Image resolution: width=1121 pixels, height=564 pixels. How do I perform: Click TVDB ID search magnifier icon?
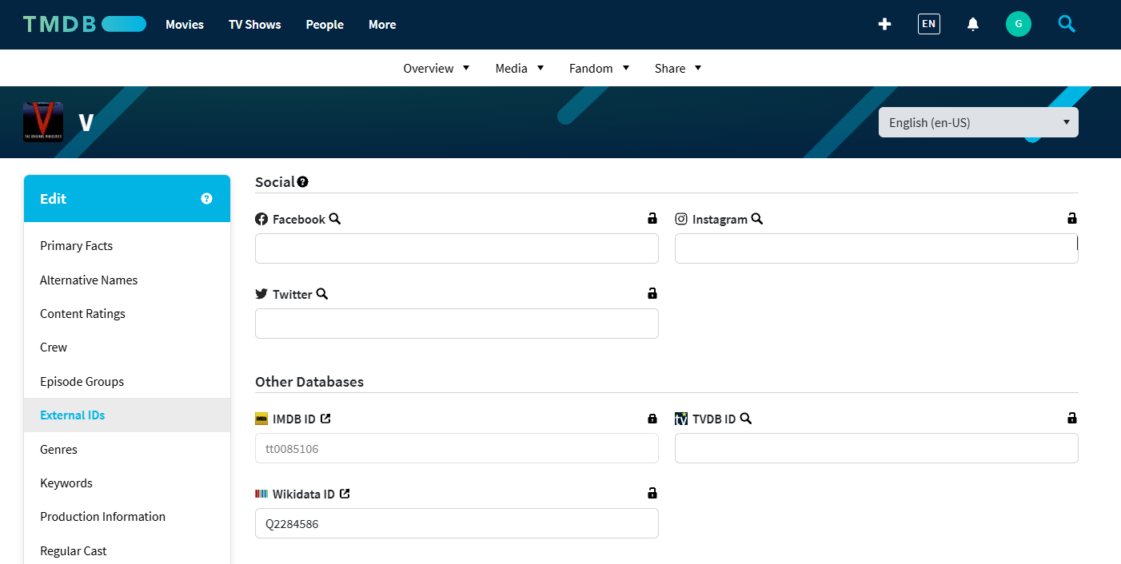[746, 419]
